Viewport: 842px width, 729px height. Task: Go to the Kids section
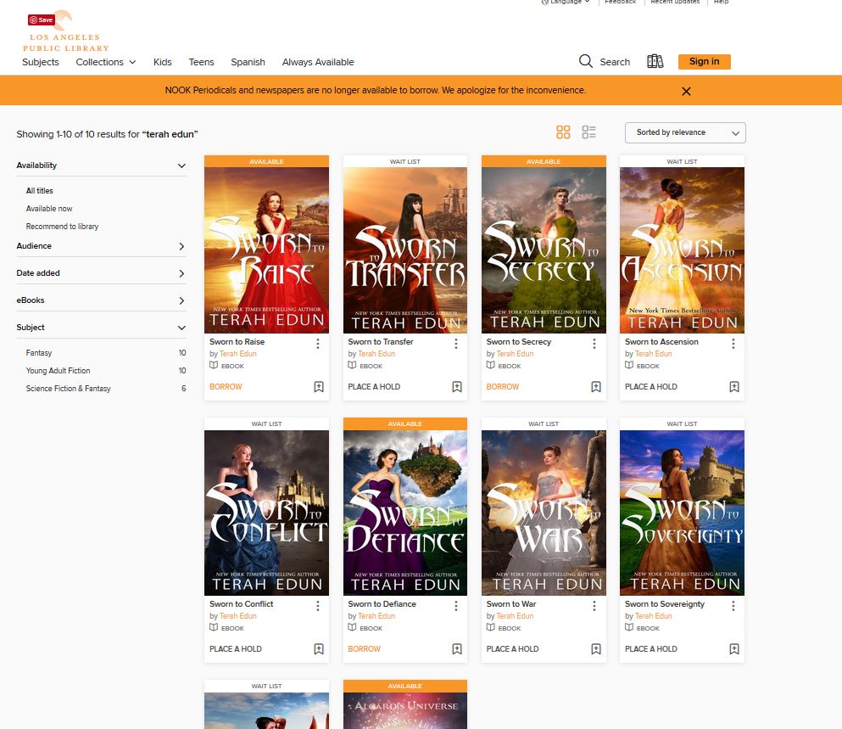pyautogui.click(x=162, y=62)
